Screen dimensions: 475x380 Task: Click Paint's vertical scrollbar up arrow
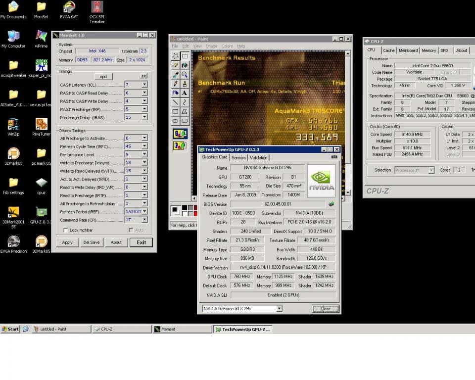[348, 53]
